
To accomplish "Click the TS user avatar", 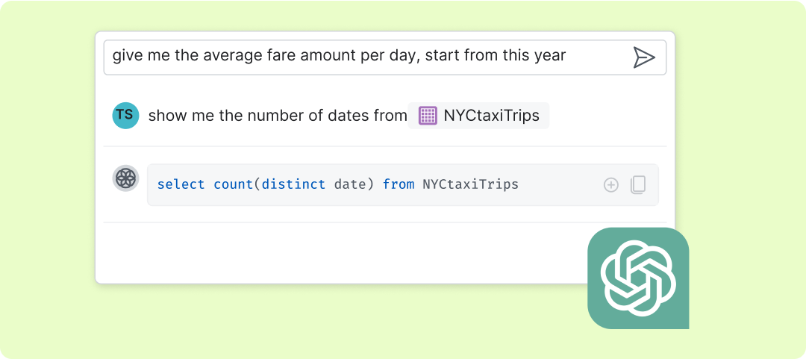I will tap(125, 115).
